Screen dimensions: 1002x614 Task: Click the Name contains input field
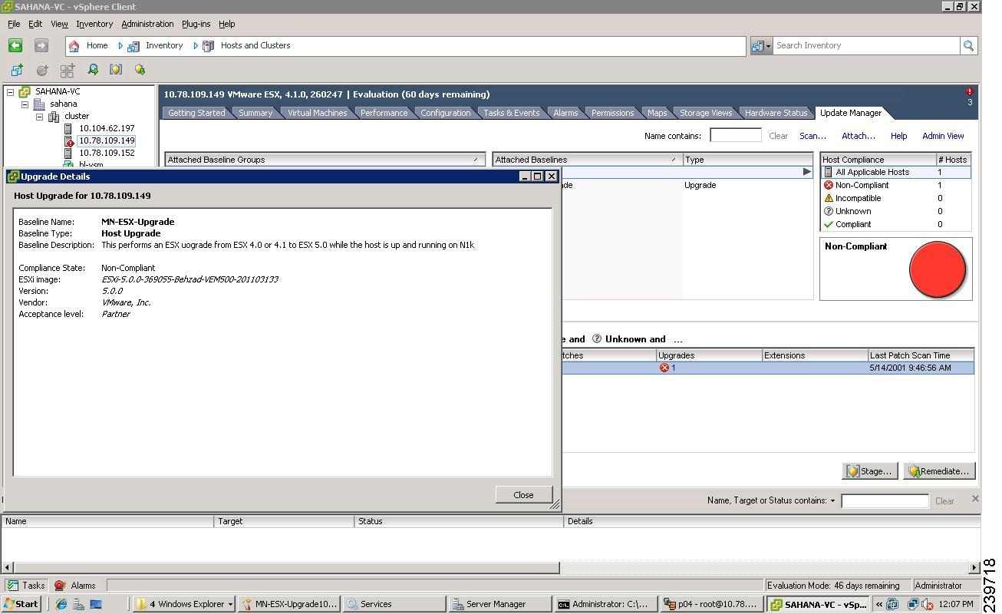click(x=735, y=135)
